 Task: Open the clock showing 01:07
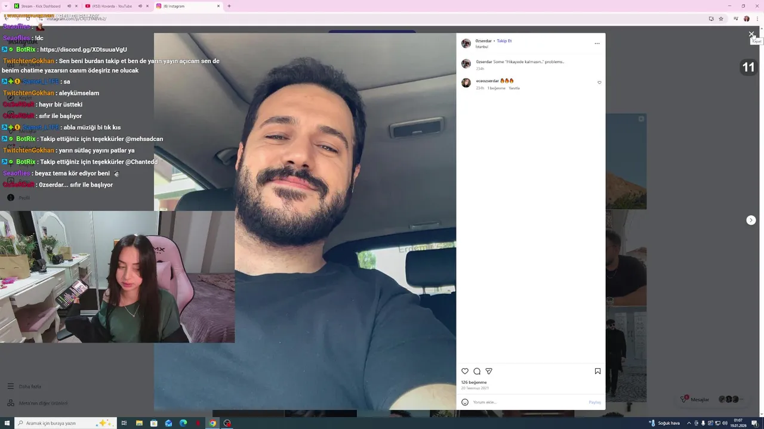click(738, 423)
